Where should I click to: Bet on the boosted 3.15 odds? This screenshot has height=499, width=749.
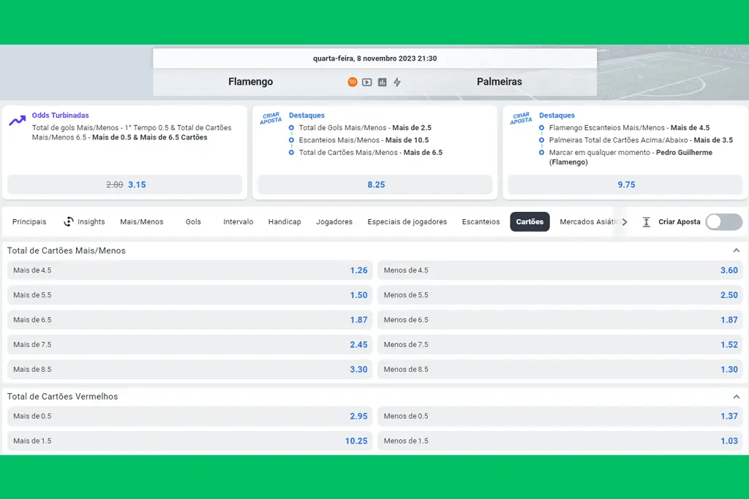pos(124,185)
